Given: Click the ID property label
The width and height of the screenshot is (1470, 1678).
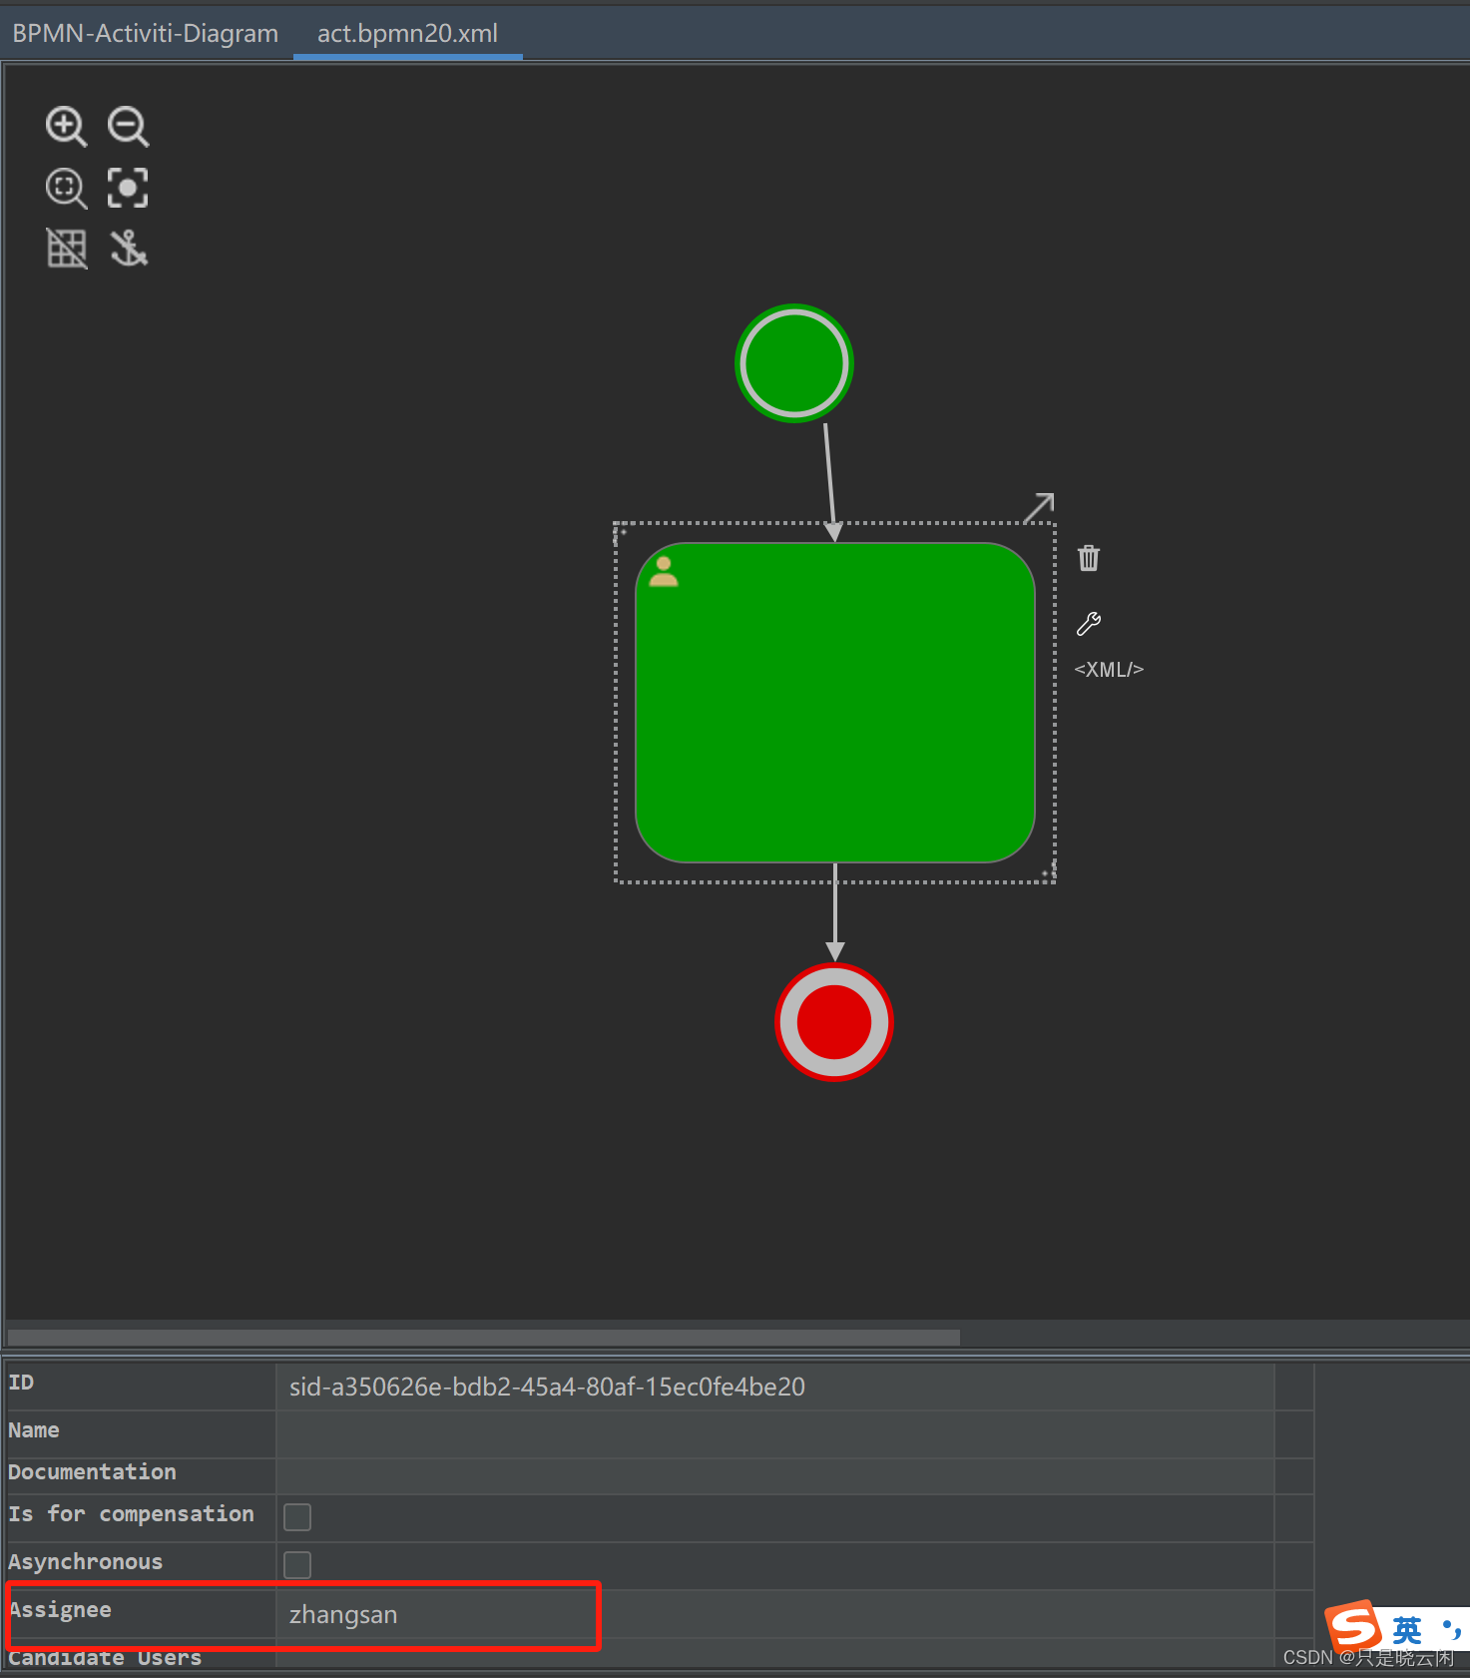Looking at the screenshot, I should coord(21,1383).
